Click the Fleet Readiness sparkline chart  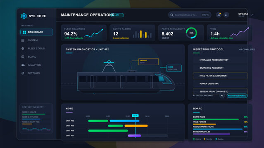(x=93, y=33)
